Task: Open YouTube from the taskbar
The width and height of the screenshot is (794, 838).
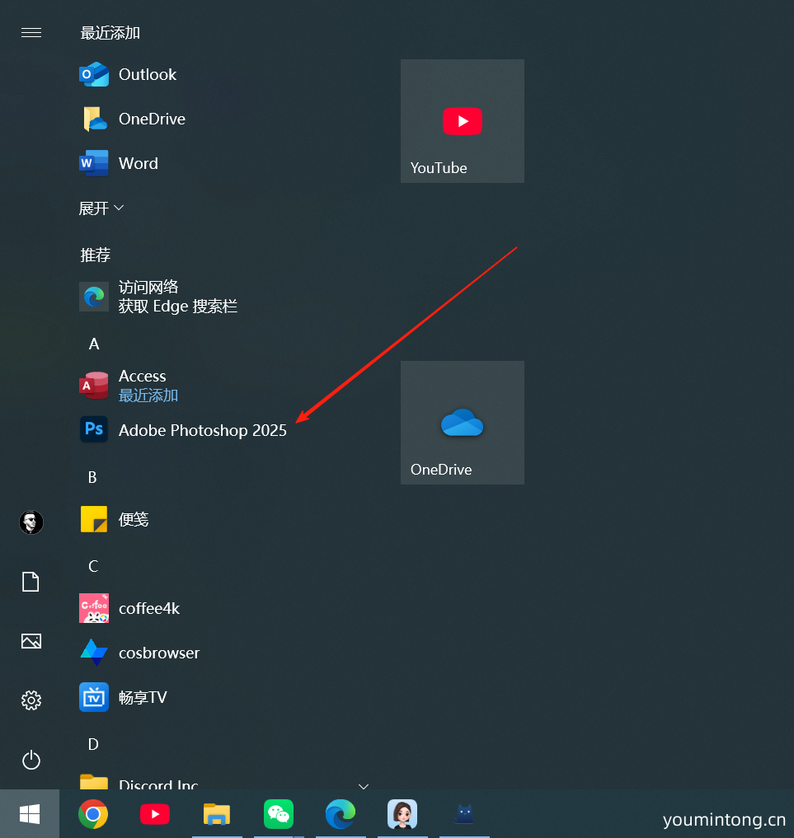Action: (155, 814)
